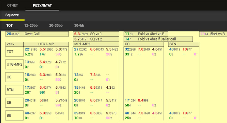Click TOT row value 5.5 with 1482 samples

pyautogui.click(x=112, y=49)
